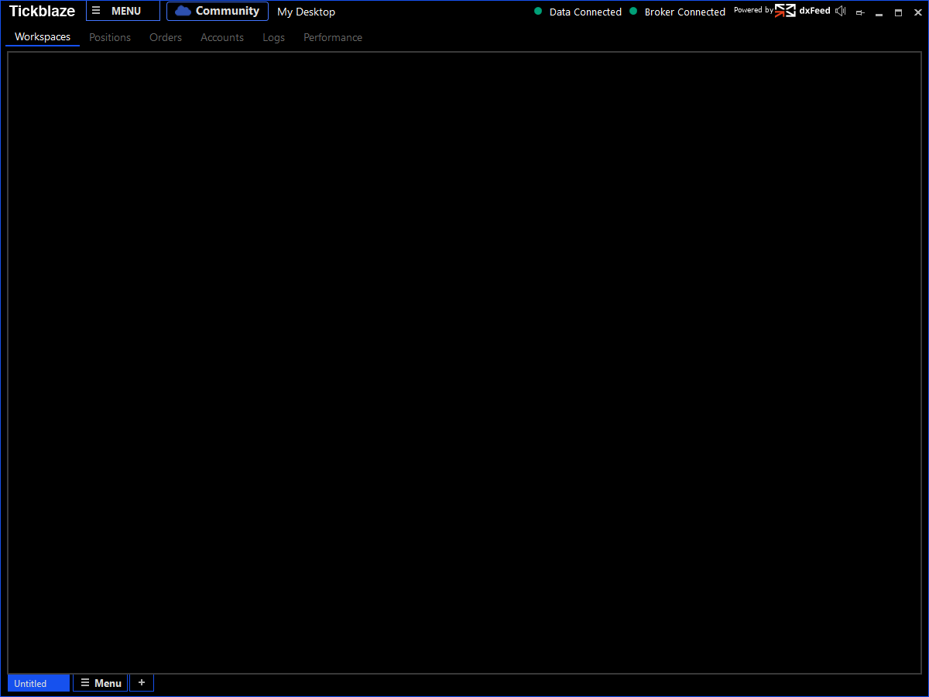The width and height of the screenshot is (929, 697).
Task: Open the Community cloud icon
Action: point(183,11)
